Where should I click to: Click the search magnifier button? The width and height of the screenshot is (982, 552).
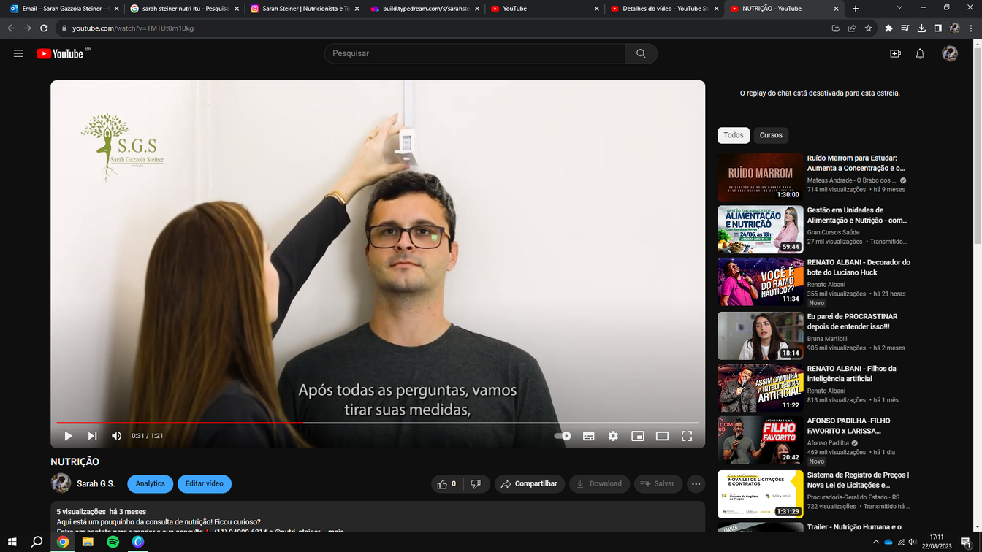click(641, 53)
